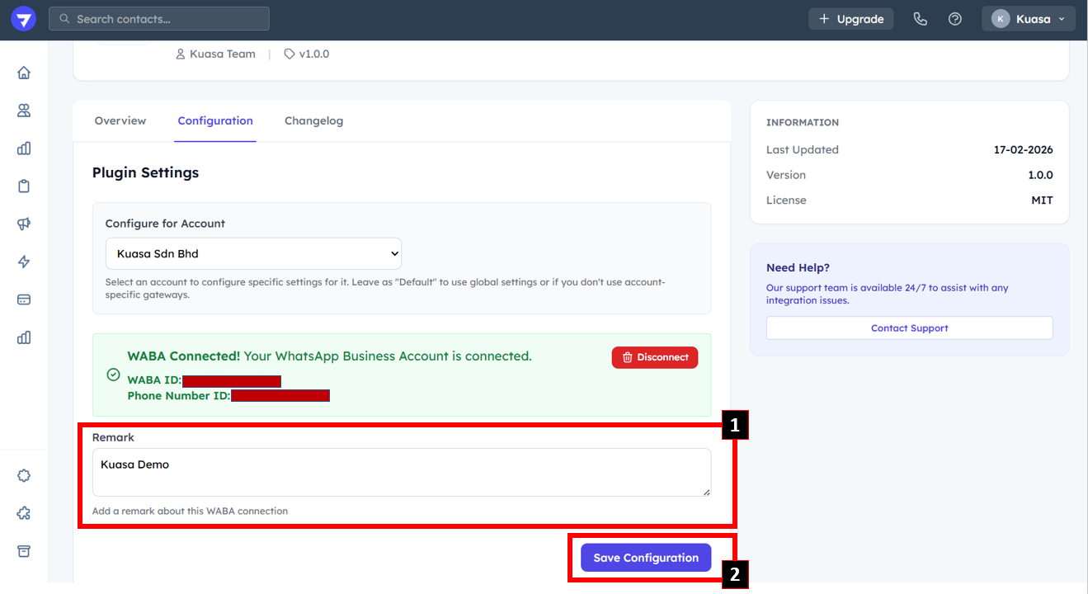
Task: Open the credit card icon in sidebar
Action: pyautogui.click(x=24, y=299)
